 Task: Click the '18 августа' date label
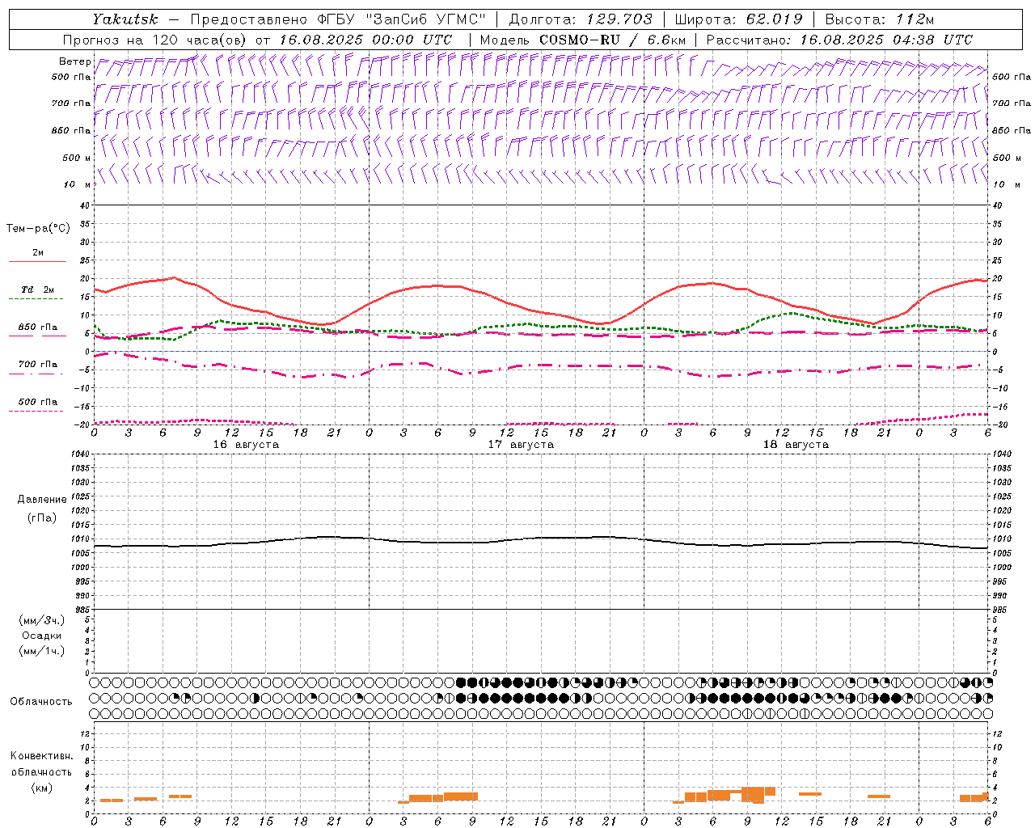(x=796, y=445)
